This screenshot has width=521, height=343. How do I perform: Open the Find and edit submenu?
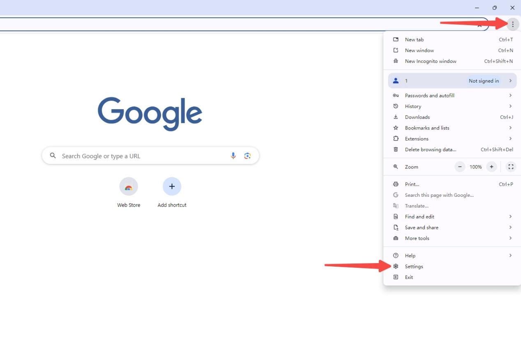coord(452,217)
